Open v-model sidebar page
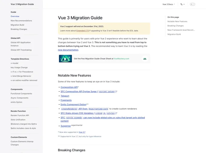This screenshot has width=206, height=153. coord(14,63)
